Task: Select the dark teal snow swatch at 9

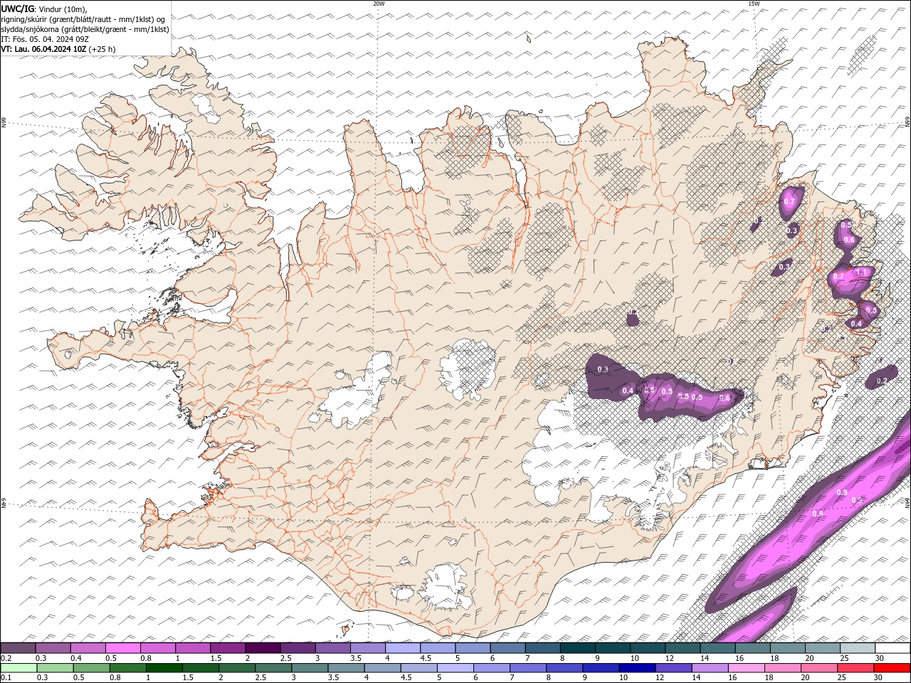Action: [x=613, y=648]
